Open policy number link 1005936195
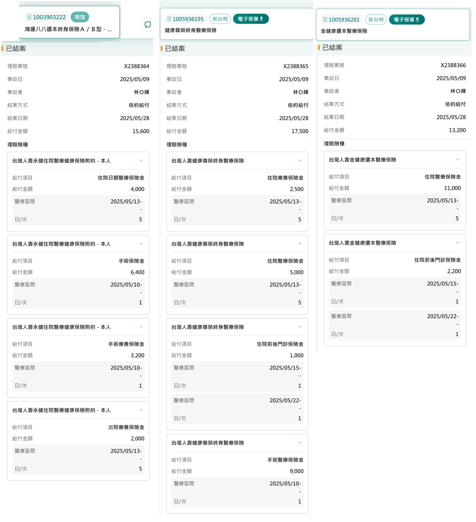This screenshot has height=522, width=476. pyautogui.click(x=188, y=19)
